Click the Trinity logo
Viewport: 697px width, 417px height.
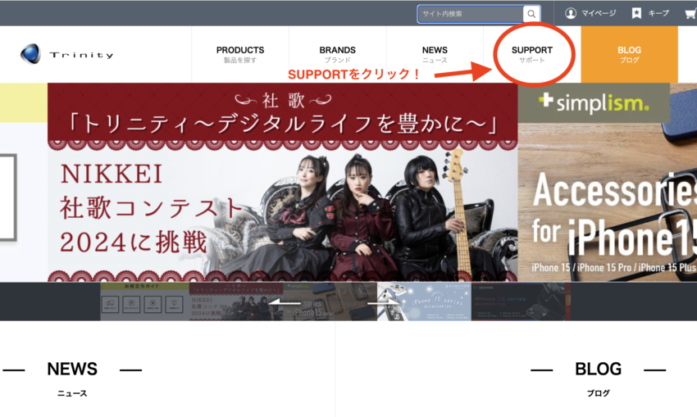[67, 54]
